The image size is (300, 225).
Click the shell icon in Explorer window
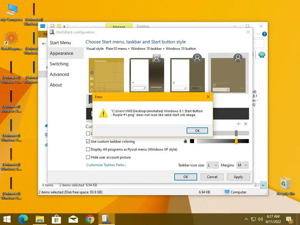pyautogui.click(x=262, y=55)
